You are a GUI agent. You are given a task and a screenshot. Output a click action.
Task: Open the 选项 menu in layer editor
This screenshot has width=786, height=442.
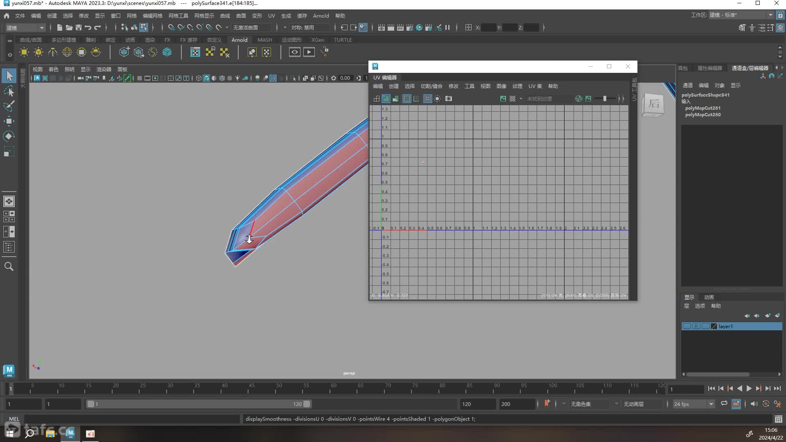point(700,306)
